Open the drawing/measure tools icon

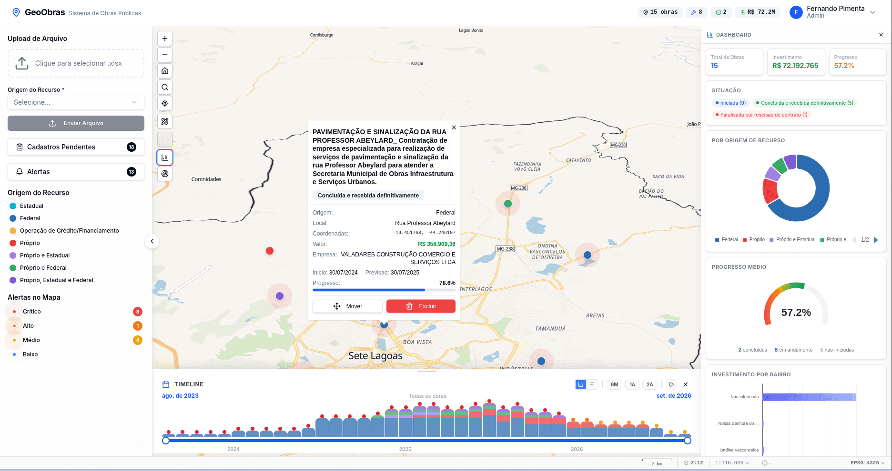click(165, 121)
